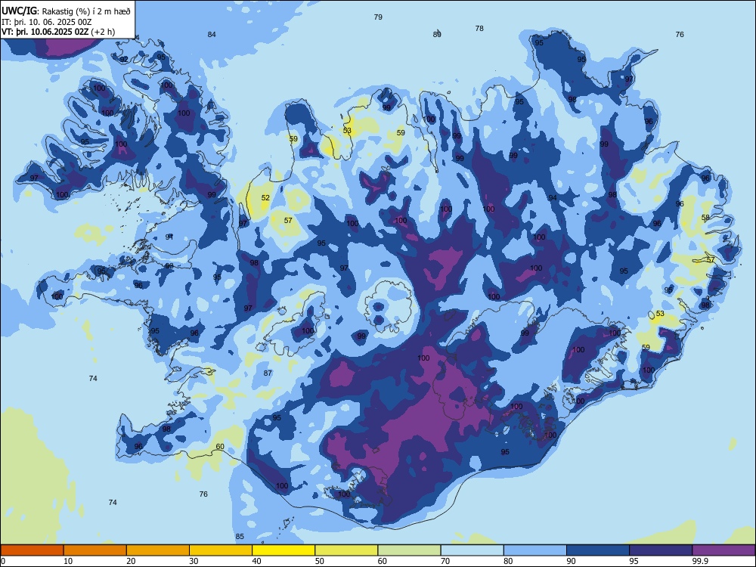Click the dark orange 0–10 legend swatch
Image resolution: width=756 pixels, height=567 pixels.
point(32,550)
